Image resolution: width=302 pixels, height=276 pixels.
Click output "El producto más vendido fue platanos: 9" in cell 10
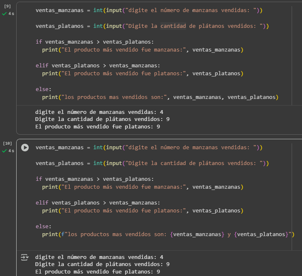pos(98,272)
